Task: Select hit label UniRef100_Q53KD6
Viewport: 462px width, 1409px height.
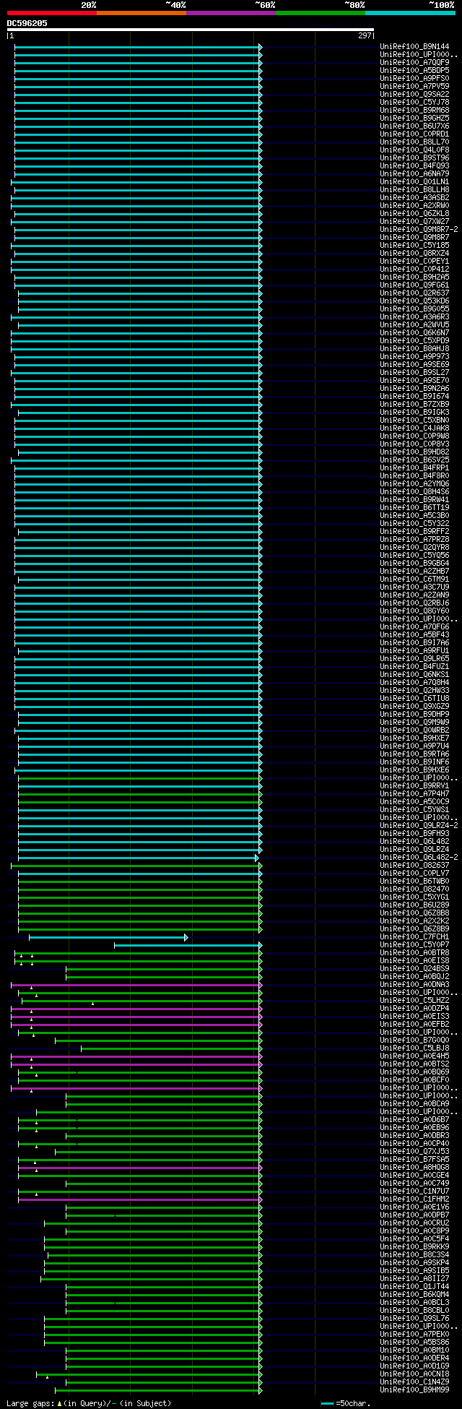Action: (414, 301)
